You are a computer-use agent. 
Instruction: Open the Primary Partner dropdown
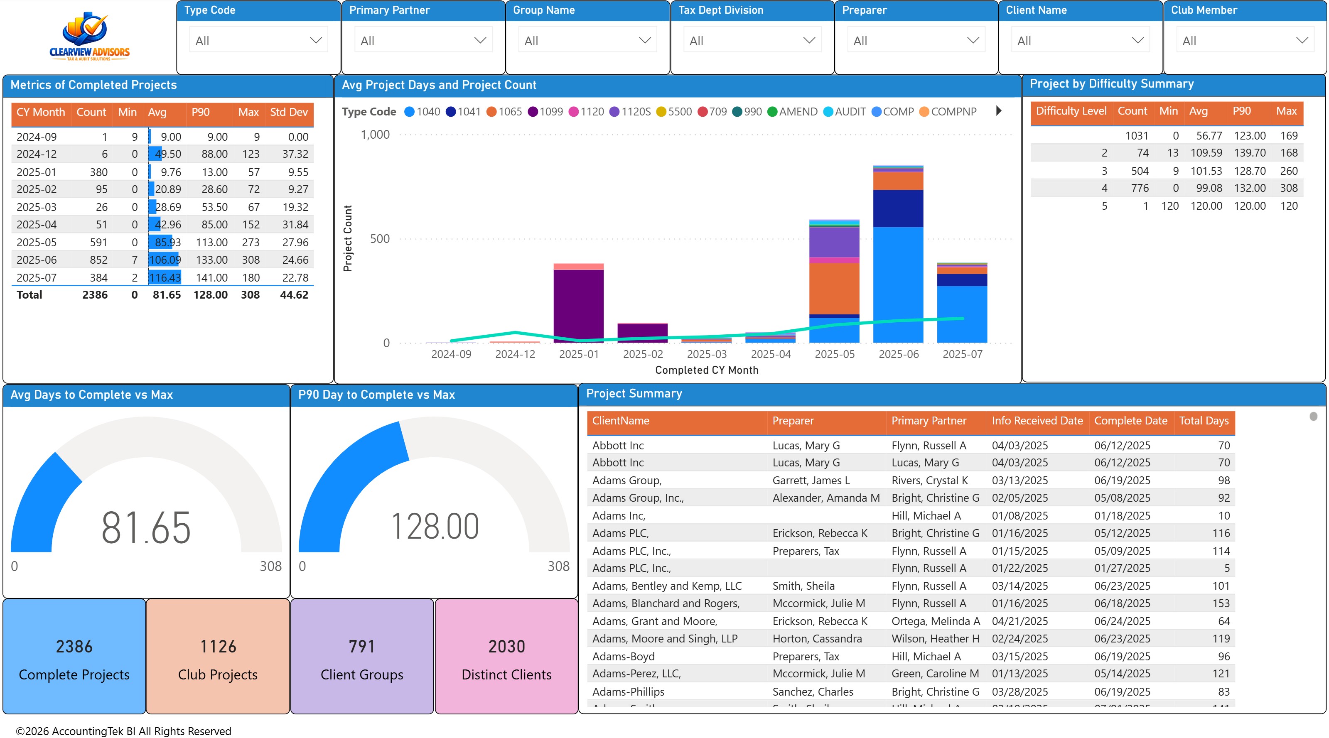[x=423, y=40]
